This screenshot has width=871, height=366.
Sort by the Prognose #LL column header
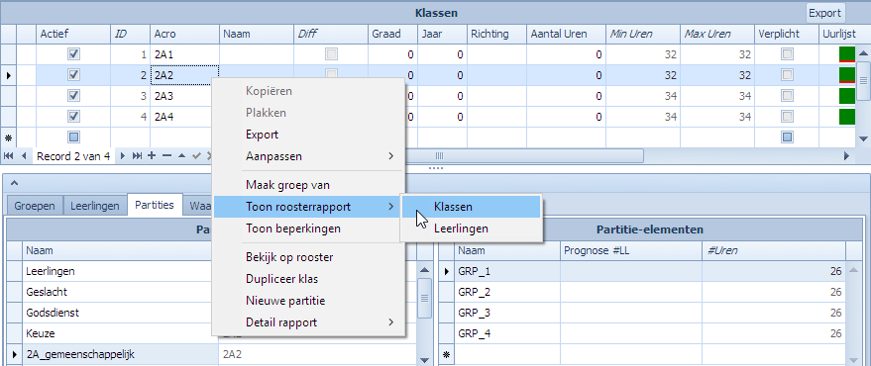pos(630,250)
